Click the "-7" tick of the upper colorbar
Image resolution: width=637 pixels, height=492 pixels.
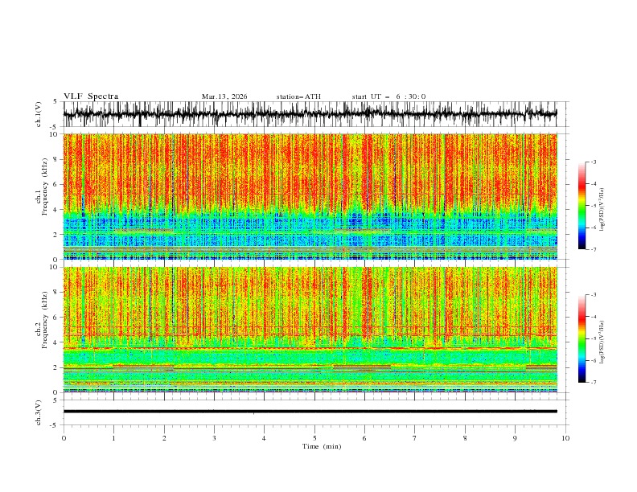point(593,249)
